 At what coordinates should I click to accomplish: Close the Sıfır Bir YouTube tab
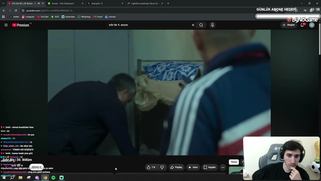43,4
